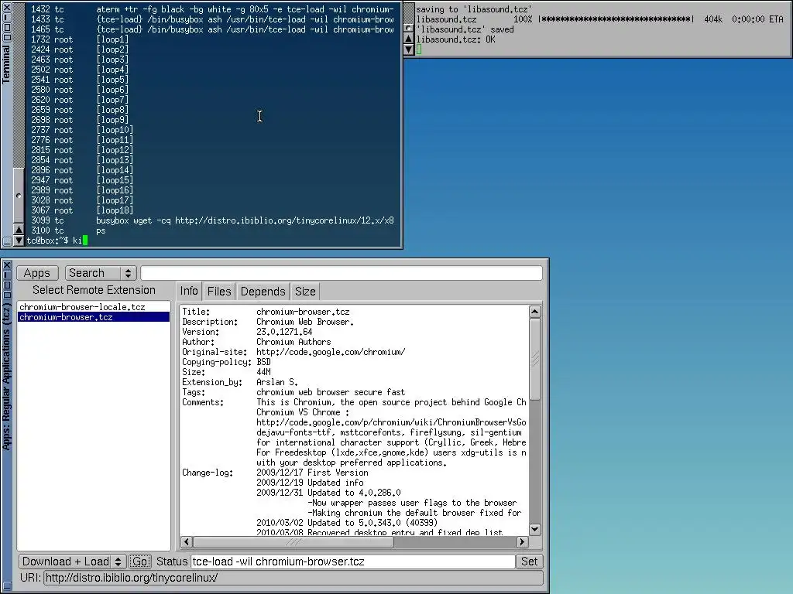Click the Apps window's wide-rectangle maximize-width button
The width and height of the screenshot is (793, 594).
(x=7, y=295)
